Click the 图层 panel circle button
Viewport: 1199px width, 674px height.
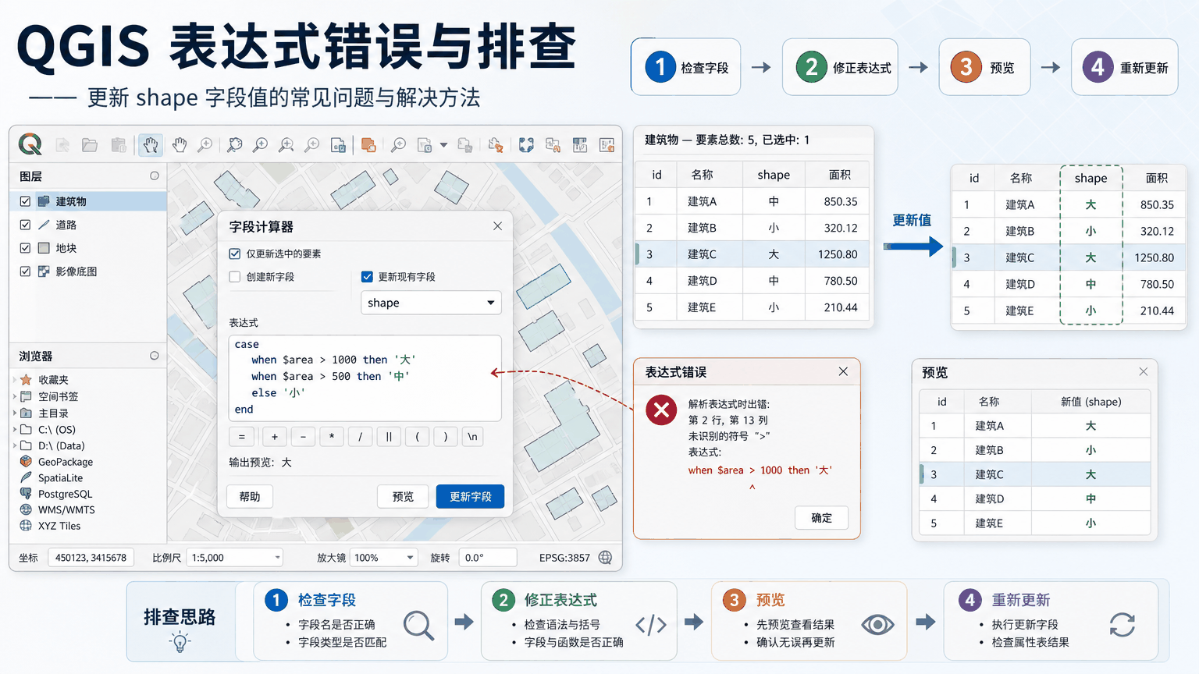pyautogui.click(x=155, y=176)
